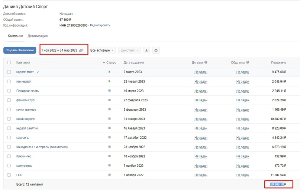Viewport: 300px width, 193px height.
Task: Click the calendar icon in date range
Action: (x=81, y=50)
